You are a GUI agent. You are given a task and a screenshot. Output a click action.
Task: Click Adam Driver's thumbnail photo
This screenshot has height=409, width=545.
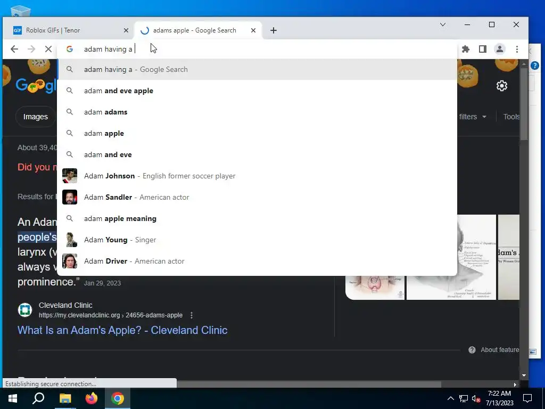tap(70, 261)
